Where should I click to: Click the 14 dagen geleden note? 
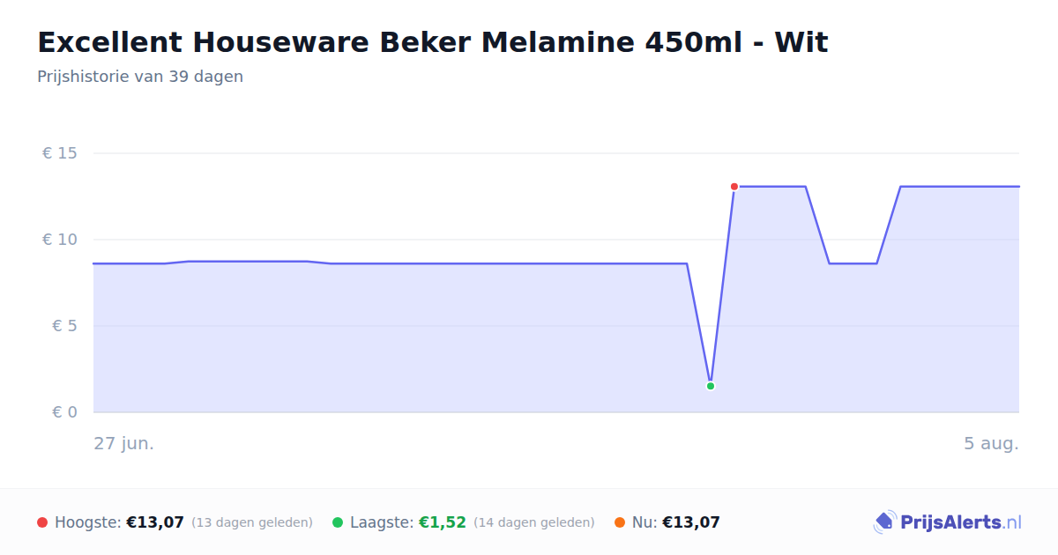(534, 522)
